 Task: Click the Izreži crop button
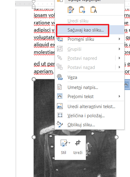tap(78, 147)
